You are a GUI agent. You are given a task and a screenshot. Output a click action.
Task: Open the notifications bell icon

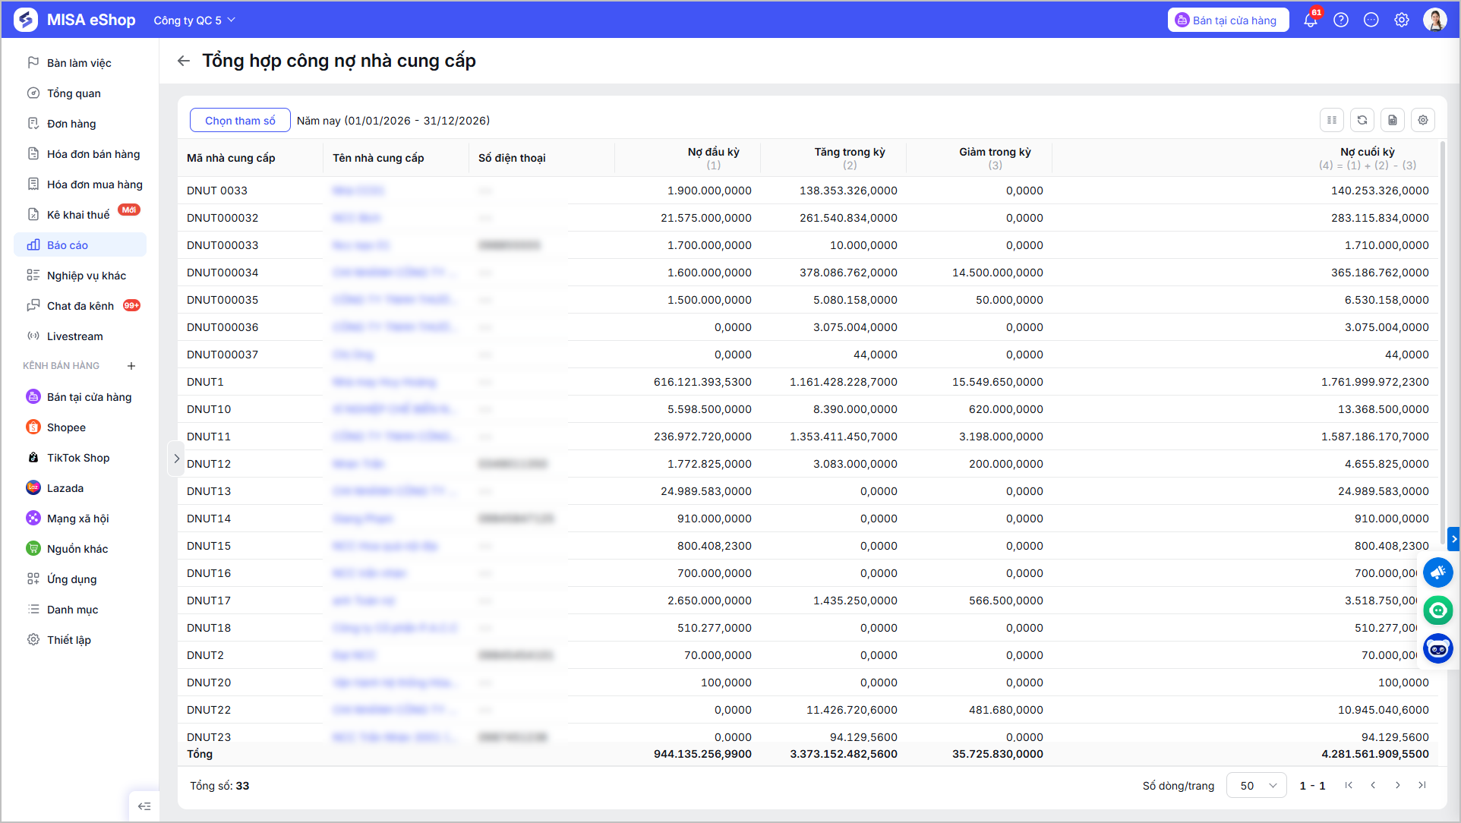pyautogui.click(x=1311, y=20)
